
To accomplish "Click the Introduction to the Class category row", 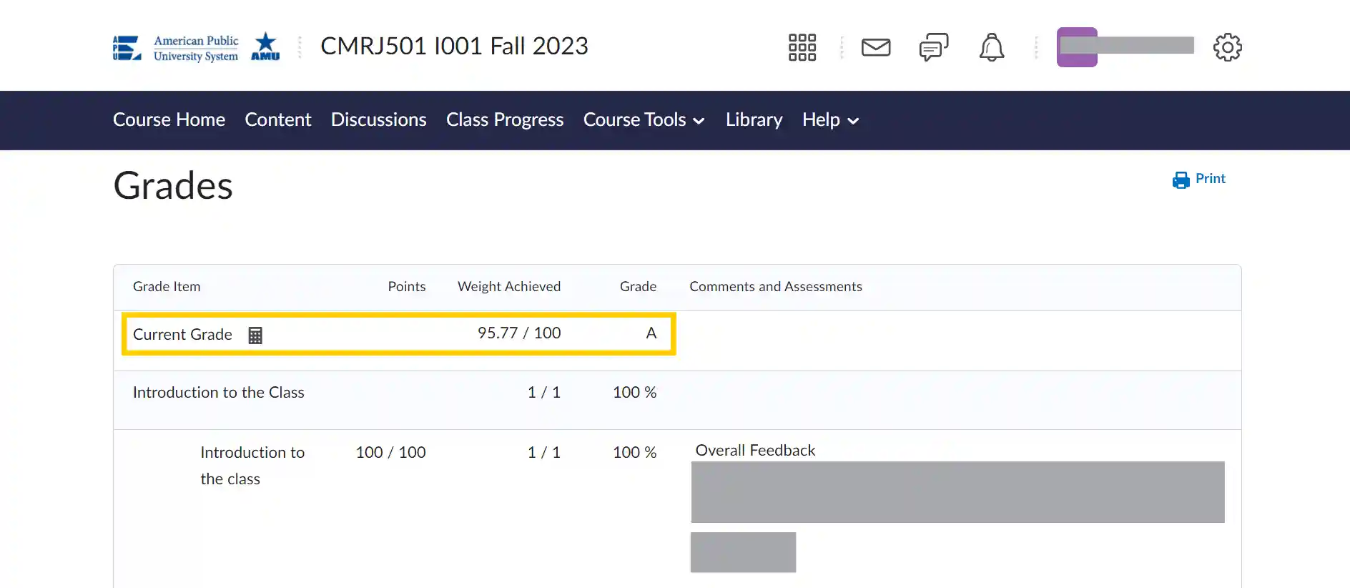I will click(x=677, y=400).
